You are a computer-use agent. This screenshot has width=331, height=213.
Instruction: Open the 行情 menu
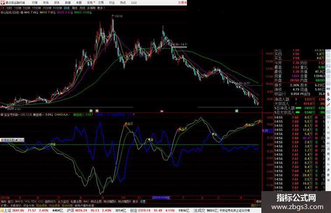35,2
